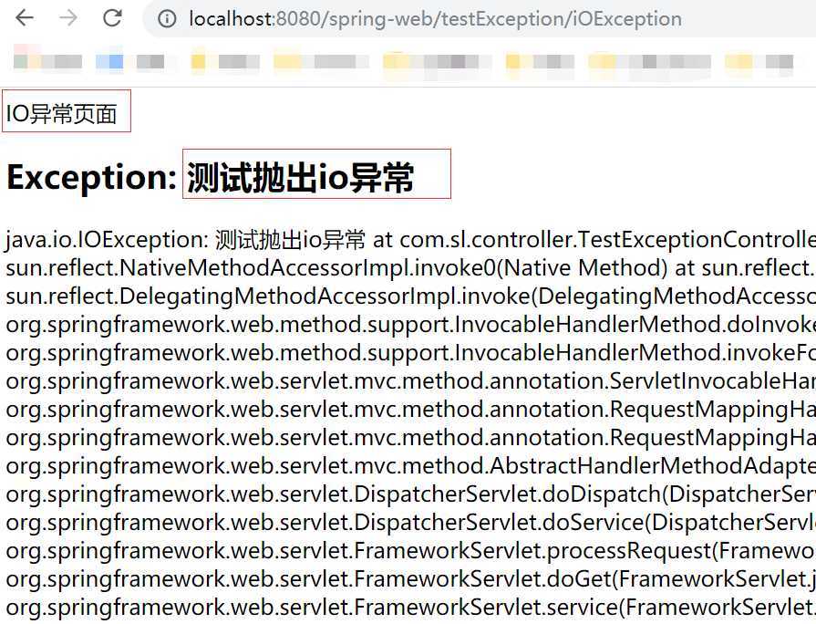Open the last yellow folder bookmark
This screenshot has height=624, width=816.
tap(759, 62)
